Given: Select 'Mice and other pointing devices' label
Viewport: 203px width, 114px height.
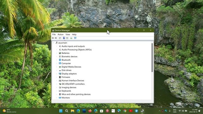Looking at the screenshot, I should tap(76, 94).
